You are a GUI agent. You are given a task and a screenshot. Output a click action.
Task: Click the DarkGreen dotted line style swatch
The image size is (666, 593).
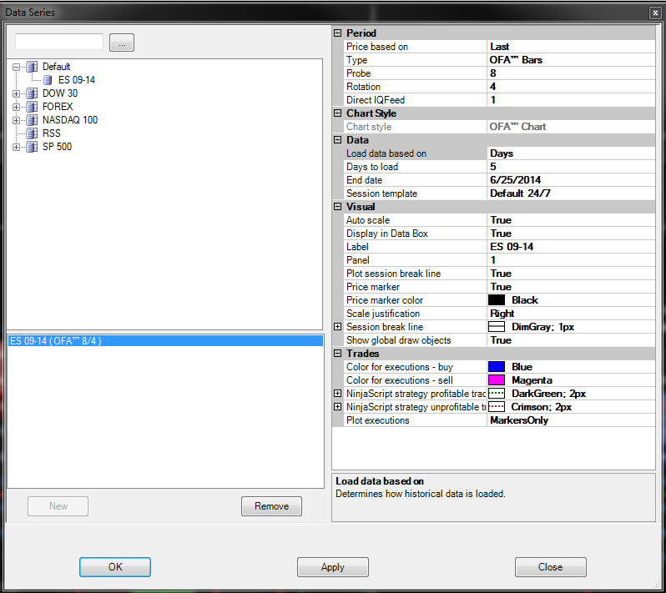coord(497,394)
